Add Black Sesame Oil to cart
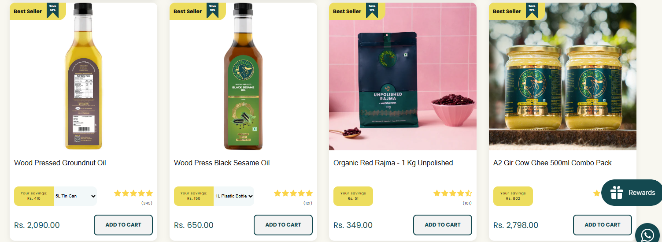 coord(283,225)
